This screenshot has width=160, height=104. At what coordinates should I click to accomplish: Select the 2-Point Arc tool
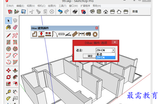click(15, 55)
